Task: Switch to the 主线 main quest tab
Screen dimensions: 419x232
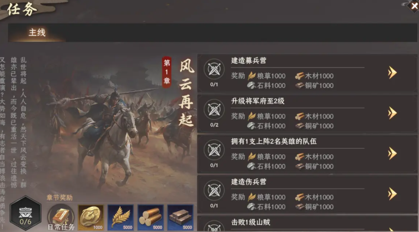Action: (37, 32)
